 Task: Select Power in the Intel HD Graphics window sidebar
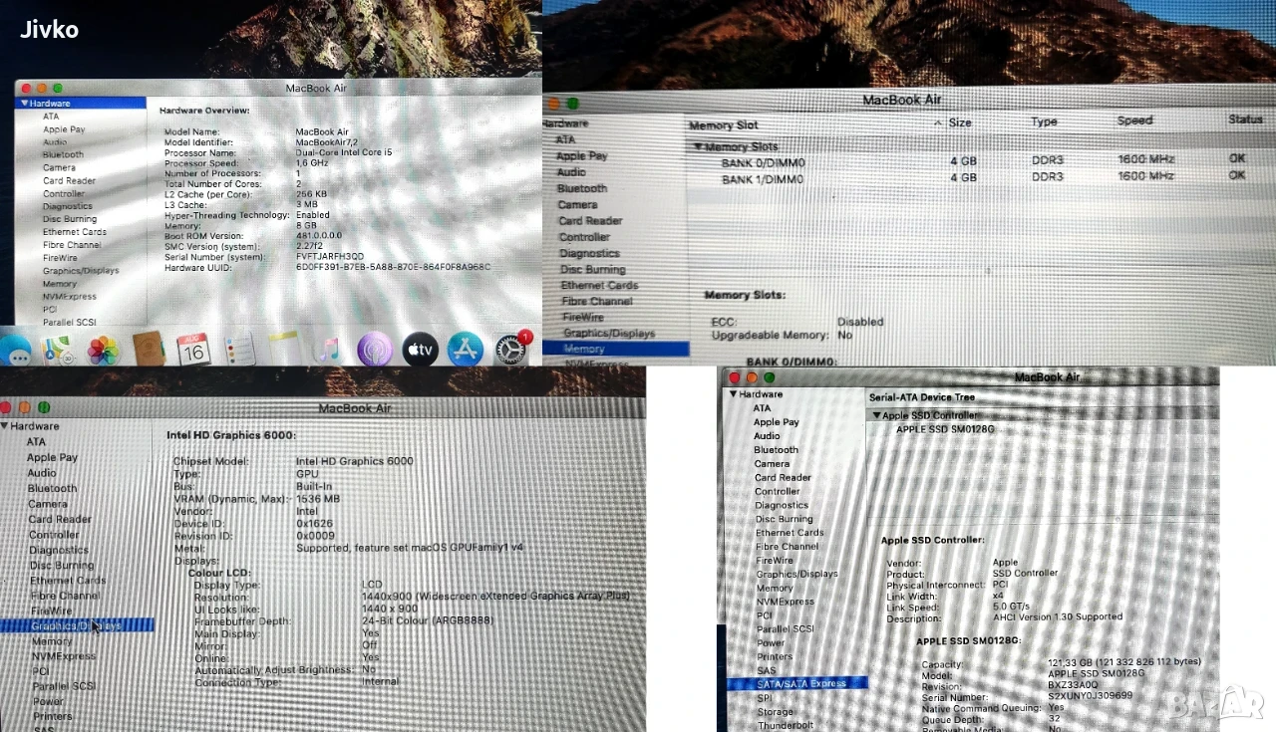49,701
